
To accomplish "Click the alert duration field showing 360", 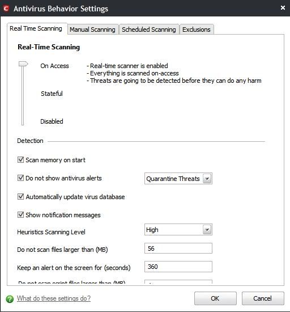I will (x=178, y=267).
